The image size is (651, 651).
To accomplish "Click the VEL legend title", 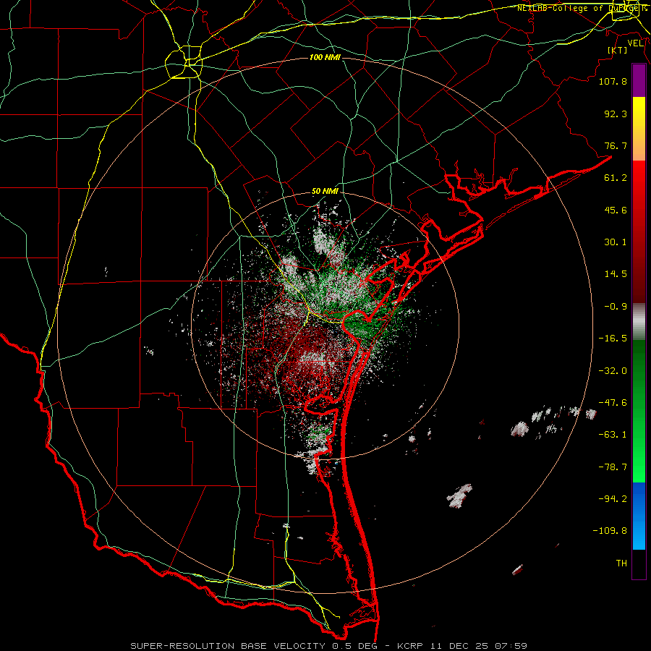I will [x=635, y=43].
